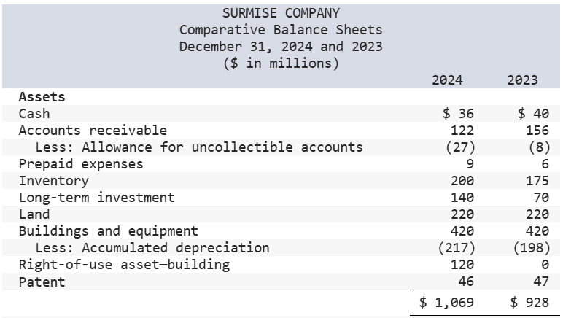Select the Comparative Balance Sheets heading

pyautogui.click(x=281, y=30)
